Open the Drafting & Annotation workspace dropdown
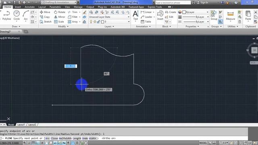The height and width of the screenshot is (145, 258). [59, 2]
